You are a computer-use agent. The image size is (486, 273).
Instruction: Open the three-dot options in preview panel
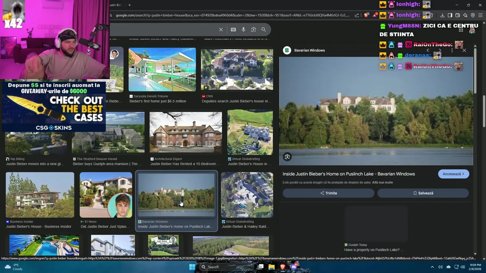(x=452, y=50)
